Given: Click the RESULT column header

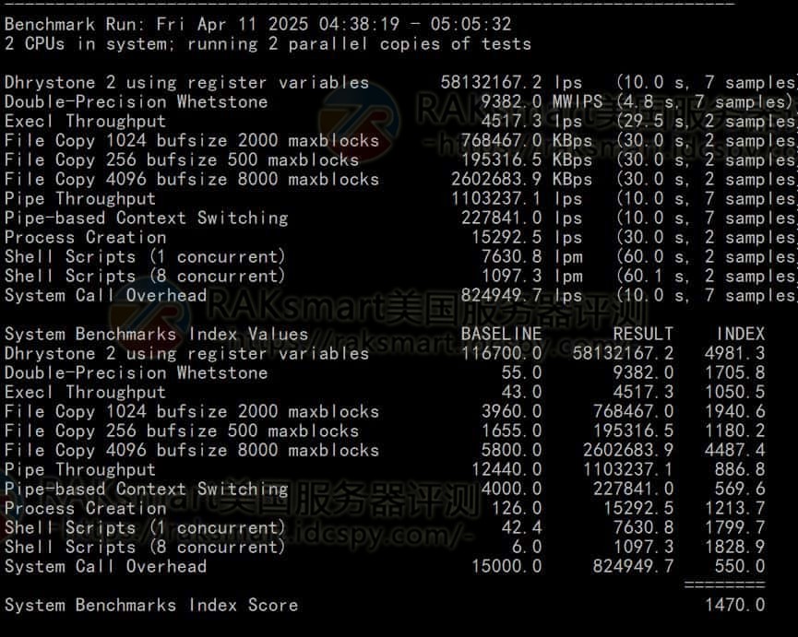Looking at the screenshot, I should [x=643, y=335].
